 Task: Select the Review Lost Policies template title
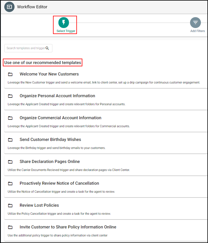(39, 205)
